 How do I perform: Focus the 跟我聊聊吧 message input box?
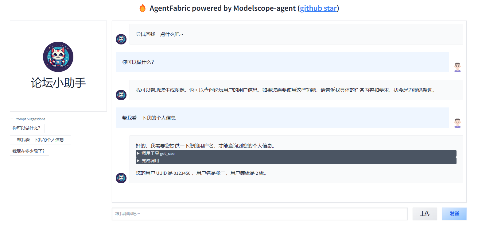click(259, 214)
